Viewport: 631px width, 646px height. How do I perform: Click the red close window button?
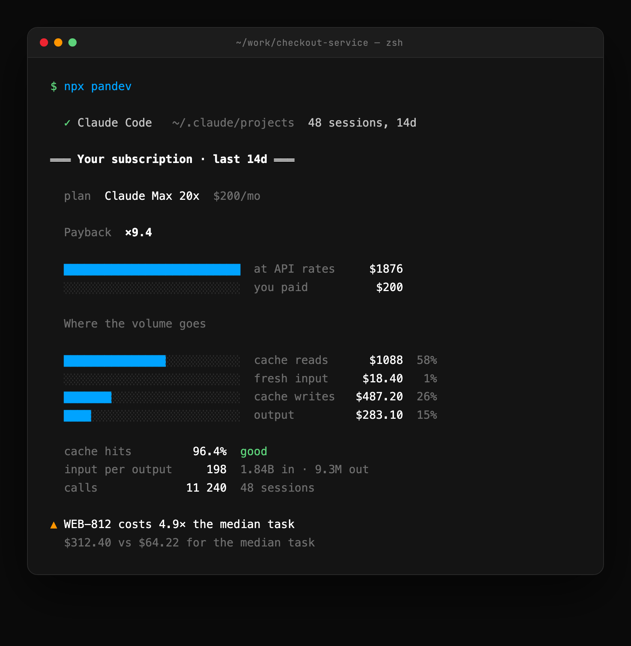(x=44, y=42)
